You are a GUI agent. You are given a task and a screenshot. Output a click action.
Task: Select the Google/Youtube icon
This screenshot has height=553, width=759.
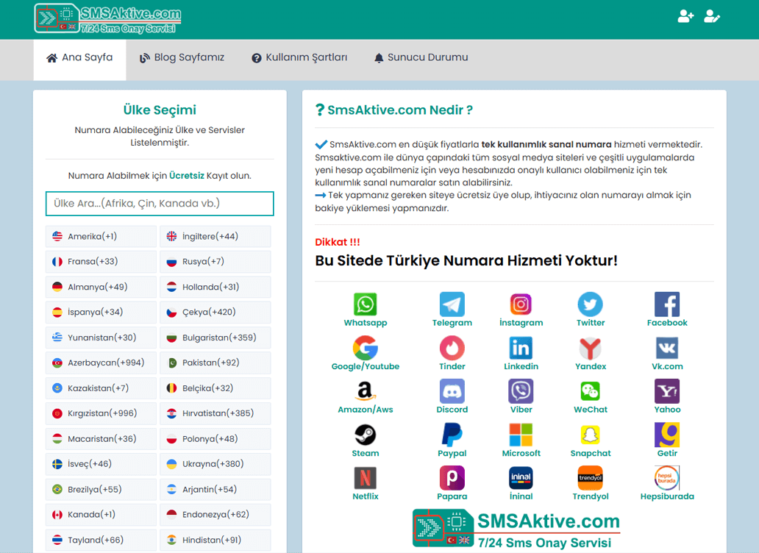365,348
